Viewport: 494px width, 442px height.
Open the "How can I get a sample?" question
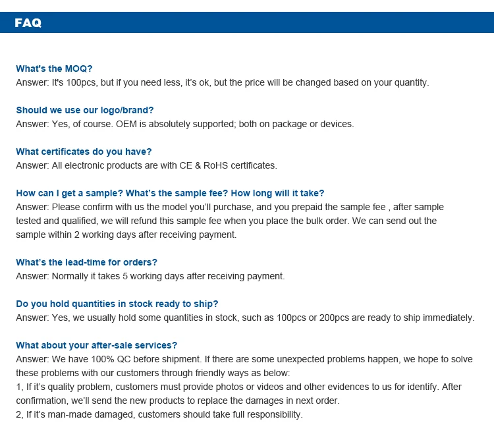pyautogui.click(x=170, y=193)
